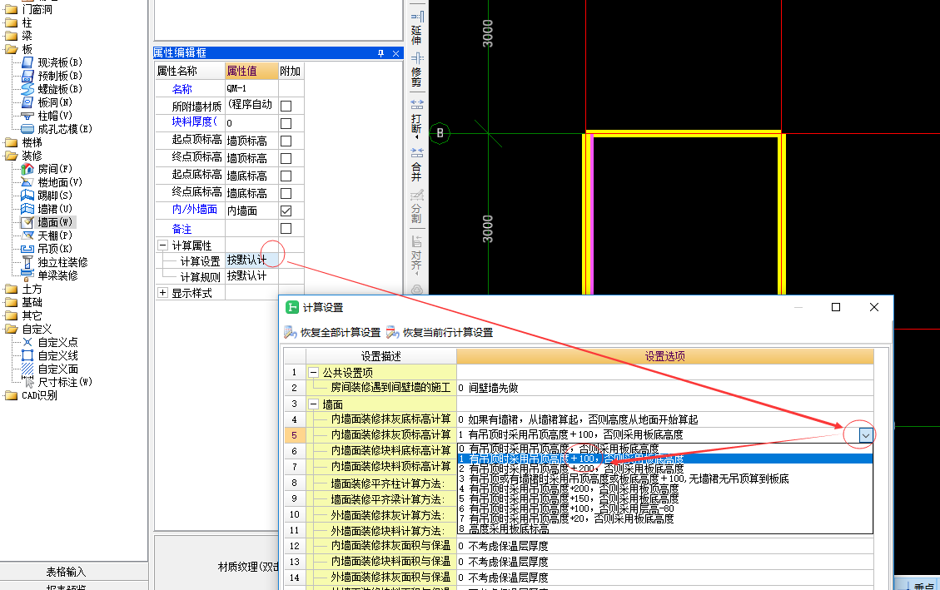Choose option 2 吊顶高度+200
This screenshot has height=590, width=940.
point(665,469)
